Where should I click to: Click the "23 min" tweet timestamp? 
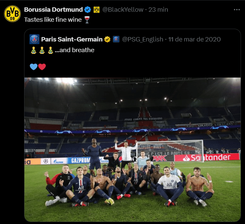(158, 10)
